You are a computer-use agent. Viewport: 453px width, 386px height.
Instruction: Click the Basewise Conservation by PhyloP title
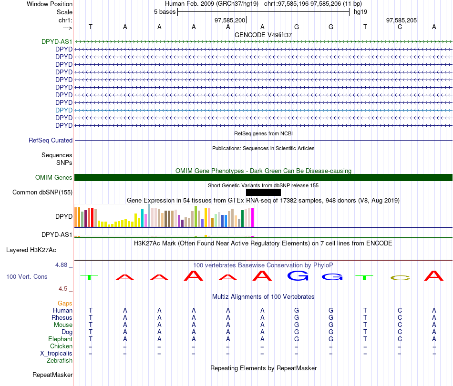pos(263,265)
